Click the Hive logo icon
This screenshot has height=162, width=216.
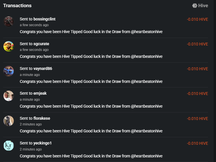195,6
